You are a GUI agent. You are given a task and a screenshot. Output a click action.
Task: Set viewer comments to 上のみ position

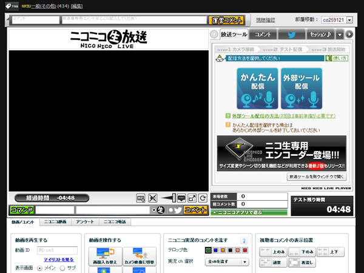click(273, 252)
